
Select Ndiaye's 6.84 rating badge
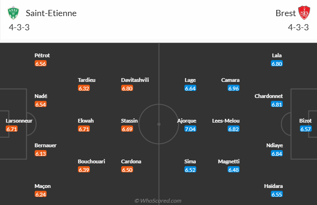coord(277,153)
